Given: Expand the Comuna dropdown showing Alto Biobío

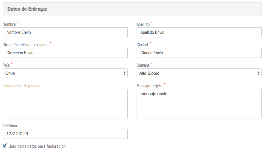Looking at the screenshot, I should [199, 73].
